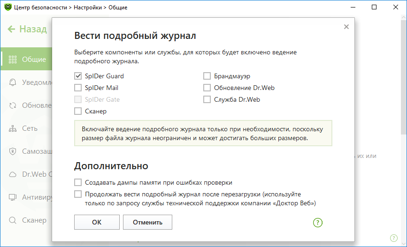The height and width of the screenshot is (247, 407).
Task: Click the Вести подробный журнал heading
Action: click(135, 36)
